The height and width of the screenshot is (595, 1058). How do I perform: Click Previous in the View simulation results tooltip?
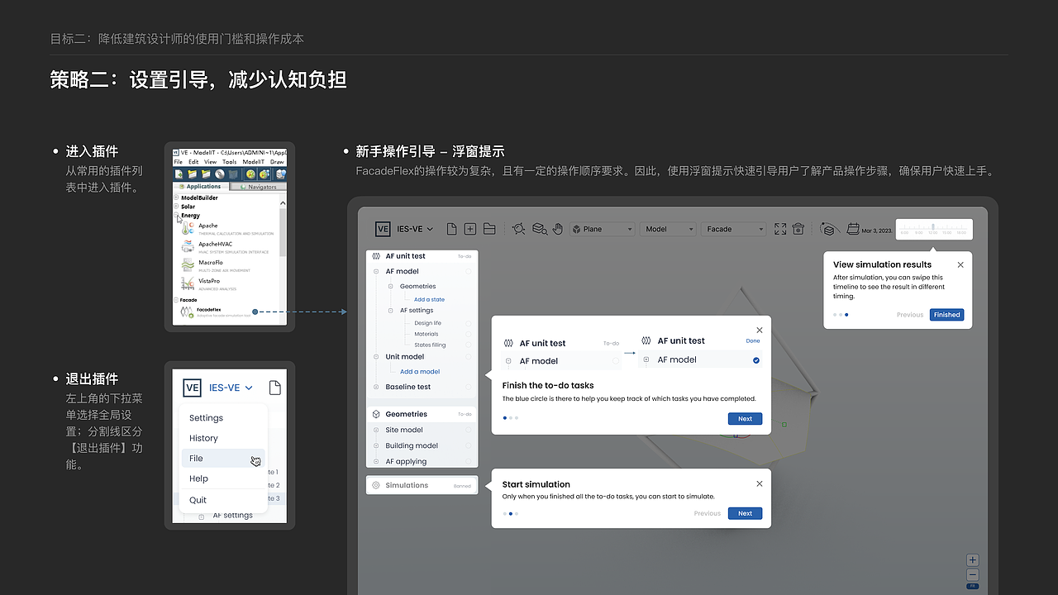(x=910, y=315)
